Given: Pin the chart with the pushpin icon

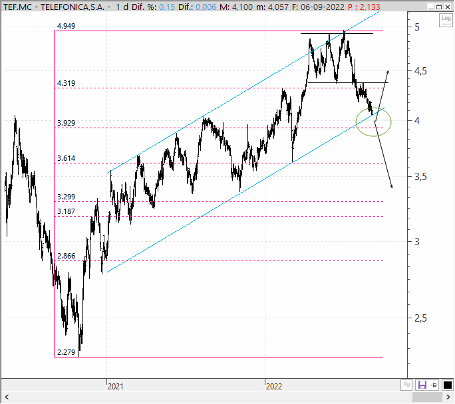Looking at the screenshot, I should (x=434, y=385).
